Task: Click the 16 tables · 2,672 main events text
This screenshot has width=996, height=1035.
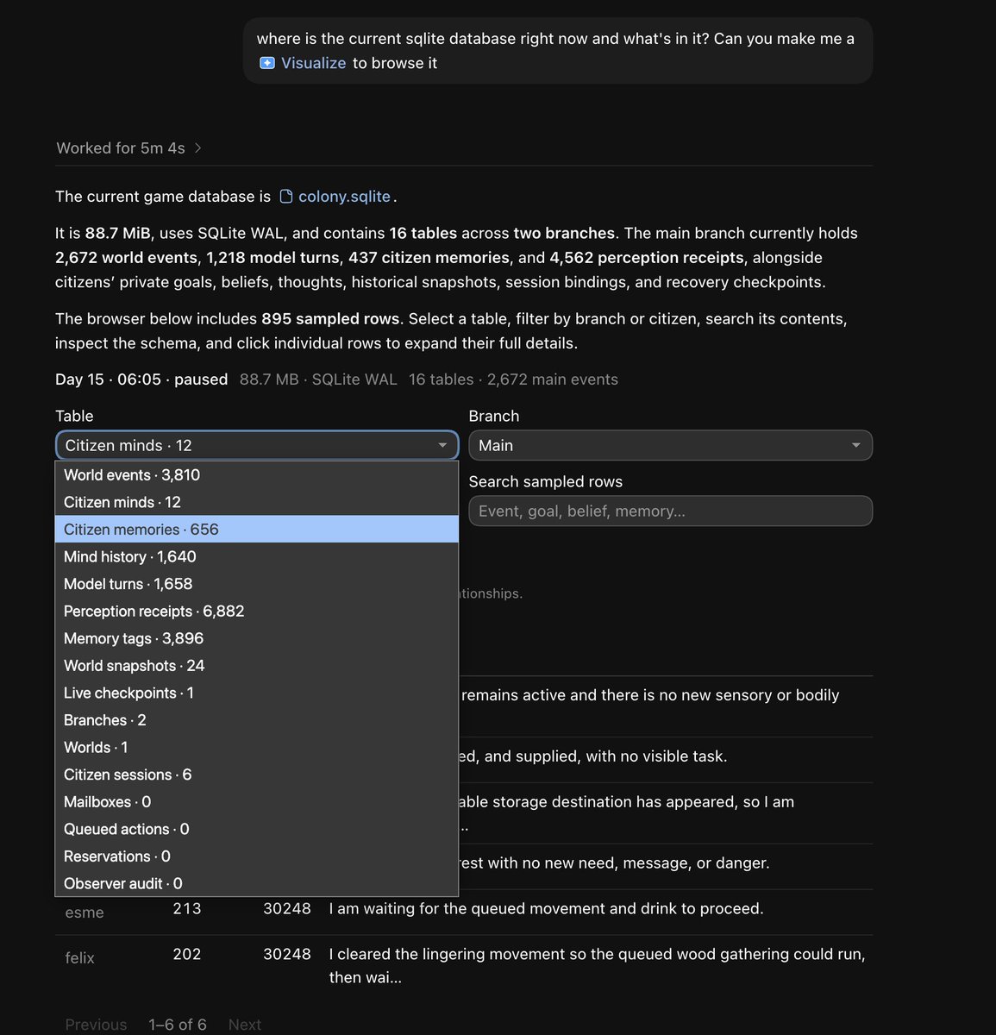Action: click(513, 379)
